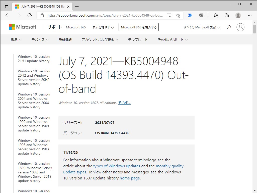Screen dimensions: 257x193
Task: Open a new tab with plus icon
Action: 77,7
